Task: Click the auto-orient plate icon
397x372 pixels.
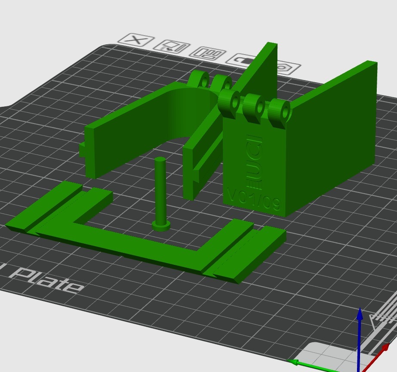Action: [x=172, y=46]
